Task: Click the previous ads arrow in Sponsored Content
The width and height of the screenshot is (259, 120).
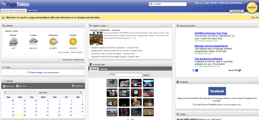Action: [x=194, y=71]
